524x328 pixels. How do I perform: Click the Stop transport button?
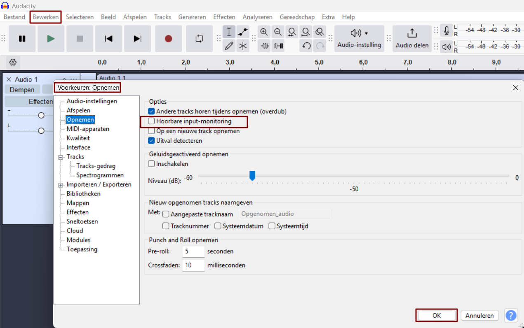coord(80,39)
